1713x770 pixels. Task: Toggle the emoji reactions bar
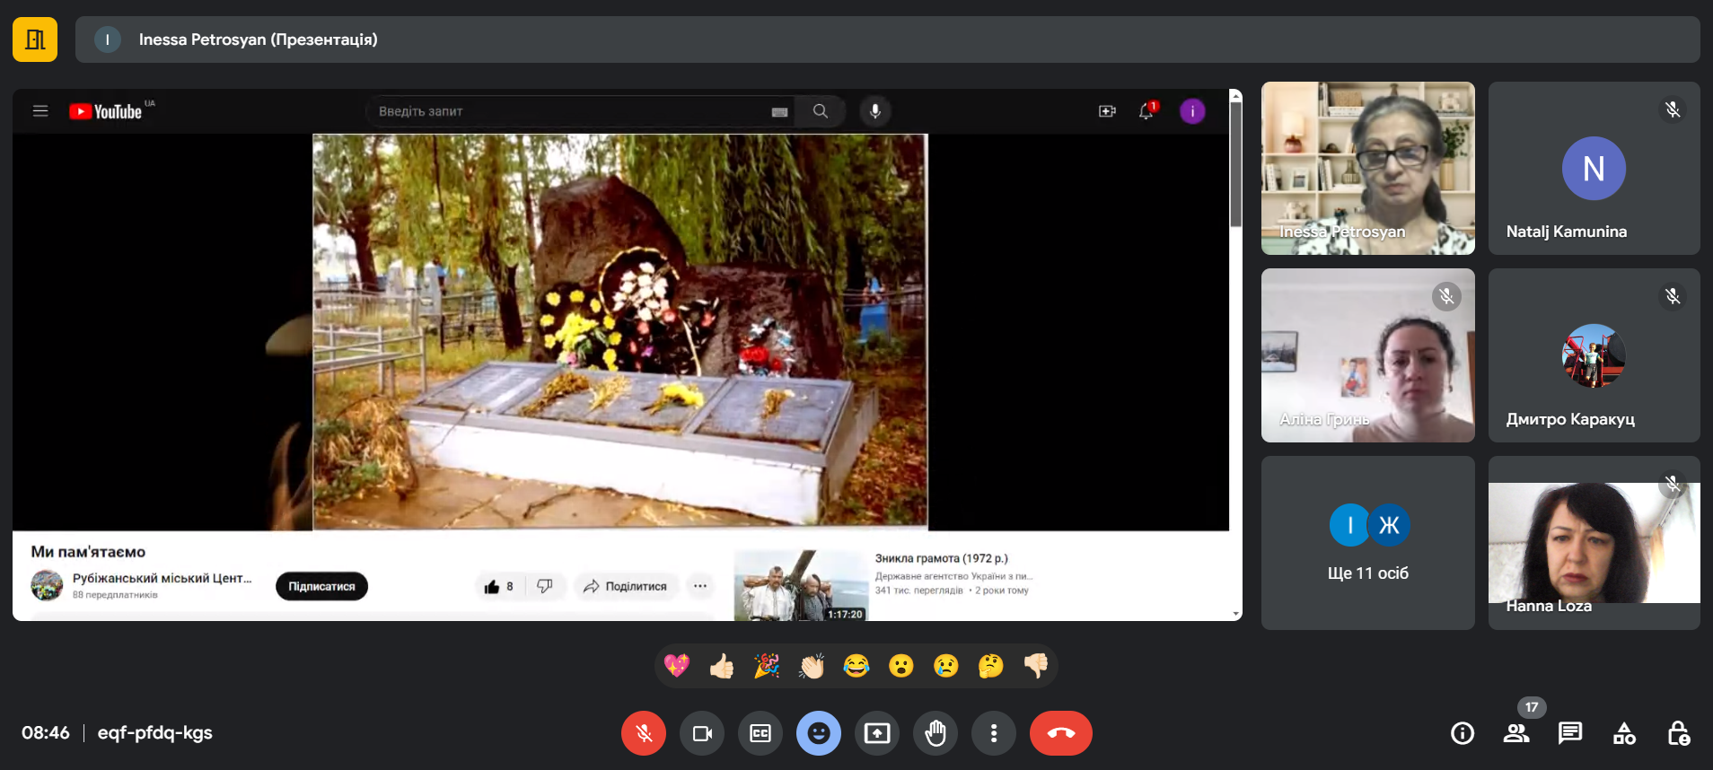tap(819, 733)
